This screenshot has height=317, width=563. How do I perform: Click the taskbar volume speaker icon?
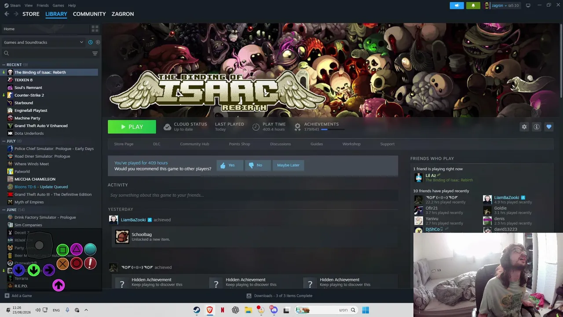38,310
